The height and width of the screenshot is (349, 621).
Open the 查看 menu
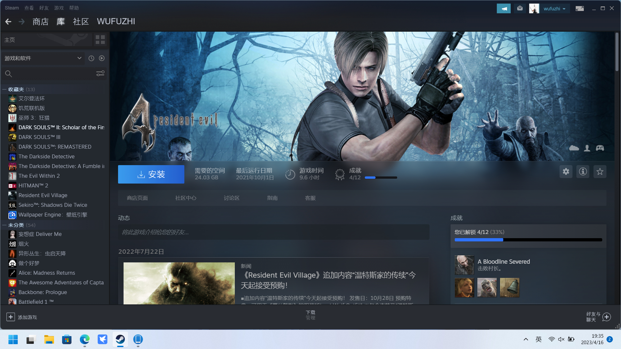click(x=29, y=8)
